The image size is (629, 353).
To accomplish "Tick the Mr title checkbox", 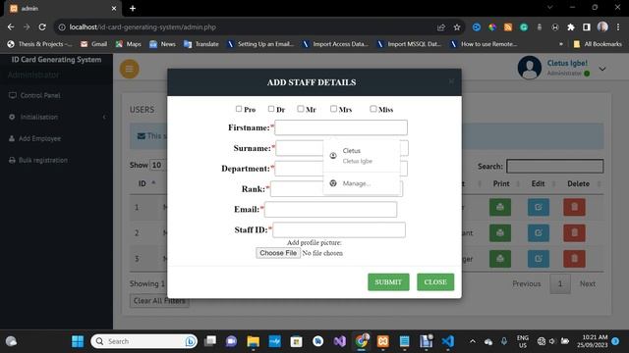I will point(301,109).
